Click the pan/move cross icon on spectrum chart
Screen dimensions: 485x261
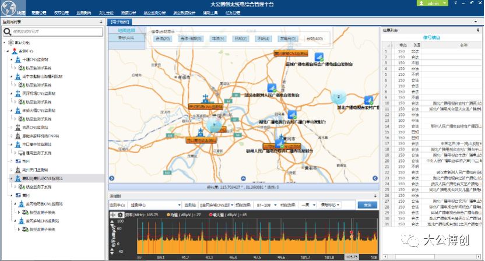pyautogui.click(x=113, y=215)
